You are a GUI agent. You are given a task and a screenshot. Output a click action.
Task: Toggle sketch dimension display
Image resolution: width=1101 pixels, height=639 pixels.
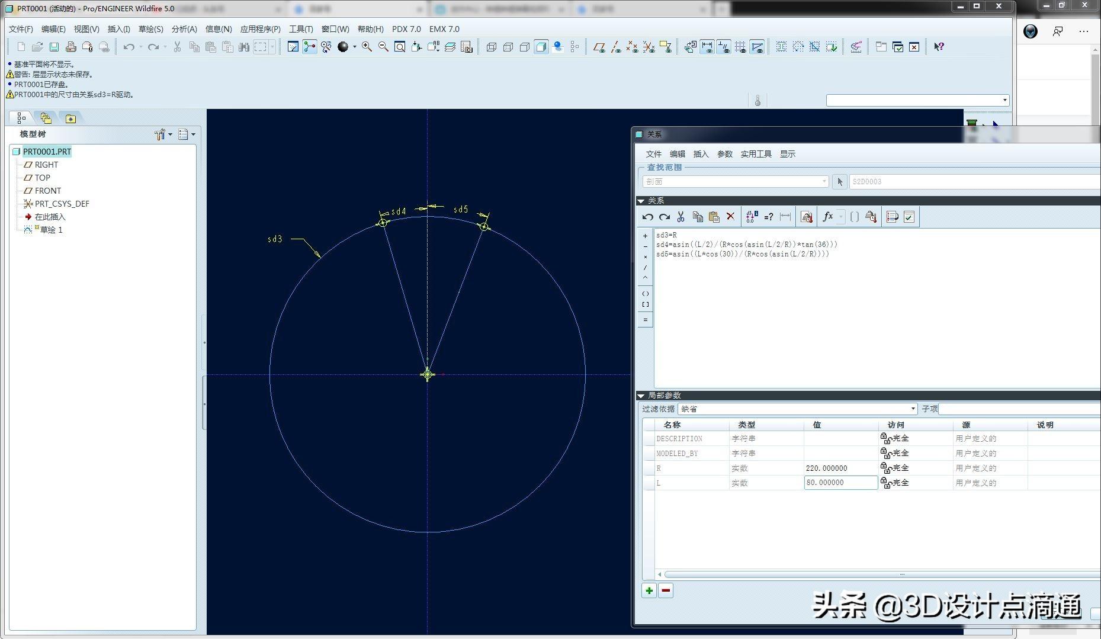point(707,47)
